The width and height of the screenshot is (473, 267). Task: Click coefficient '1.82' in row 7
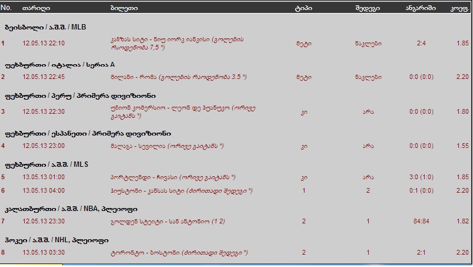[x=462, y=222]
